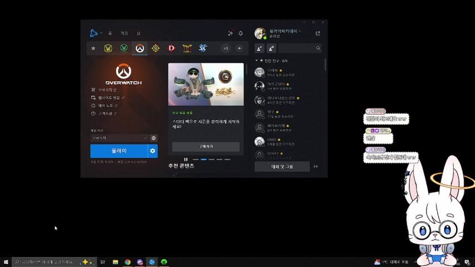Open Chrome from the taskbar
The width and height of the screenshot is (475, 267).
point(128,262)
